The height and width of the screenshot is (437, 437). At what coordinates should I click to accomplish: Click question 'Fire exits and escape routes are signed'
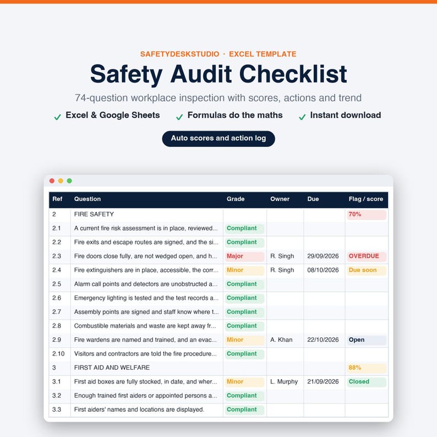click(146, 242)
